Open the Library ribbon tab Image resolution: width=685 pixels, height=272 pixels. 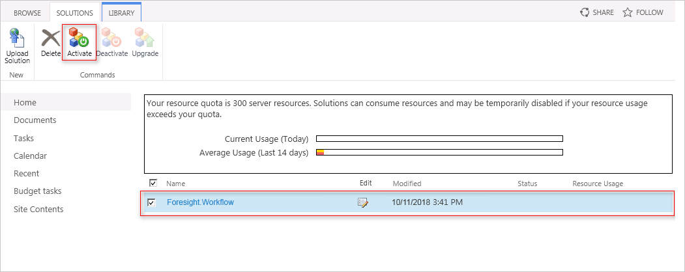(121, 12)
